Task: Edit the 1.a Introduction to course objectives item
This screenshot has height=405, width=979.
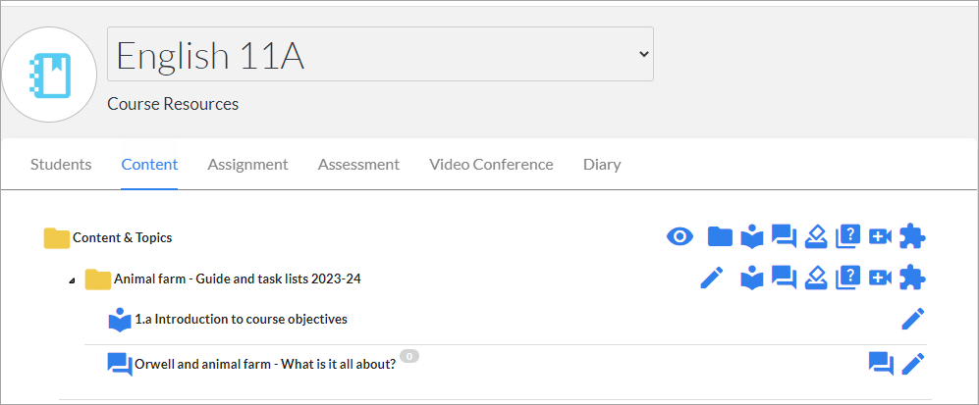Action: coord(913,319)
